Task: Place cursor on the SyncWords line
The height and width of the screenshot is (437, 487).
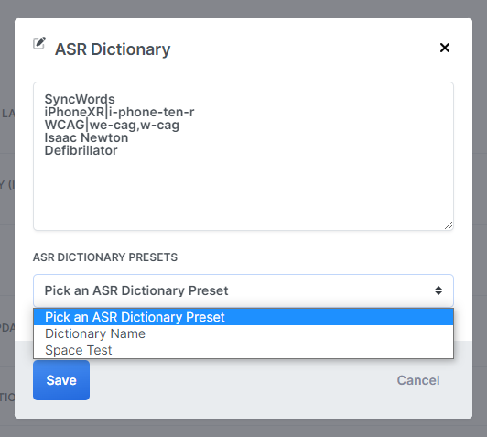Action: [x=80, y=99]
